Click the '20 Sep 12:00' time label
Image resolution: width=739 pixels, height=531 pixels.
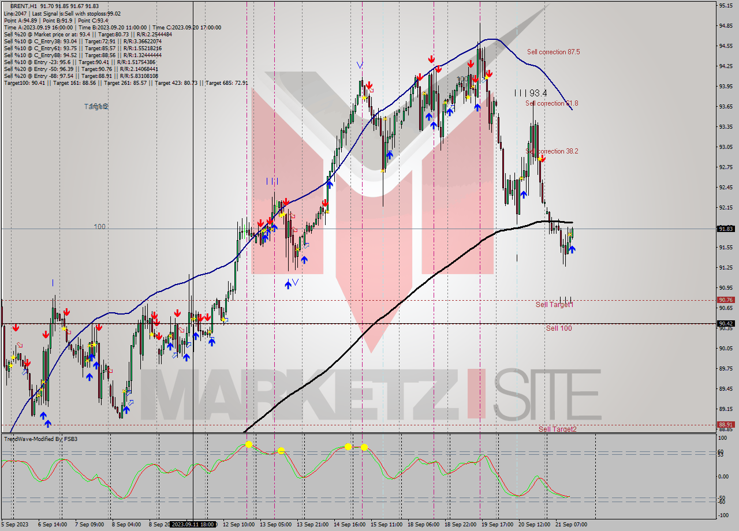point(534,525)
